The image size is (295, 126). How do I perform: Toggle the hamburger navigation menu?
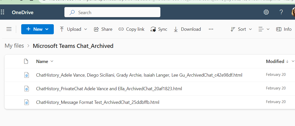[9, 29]
